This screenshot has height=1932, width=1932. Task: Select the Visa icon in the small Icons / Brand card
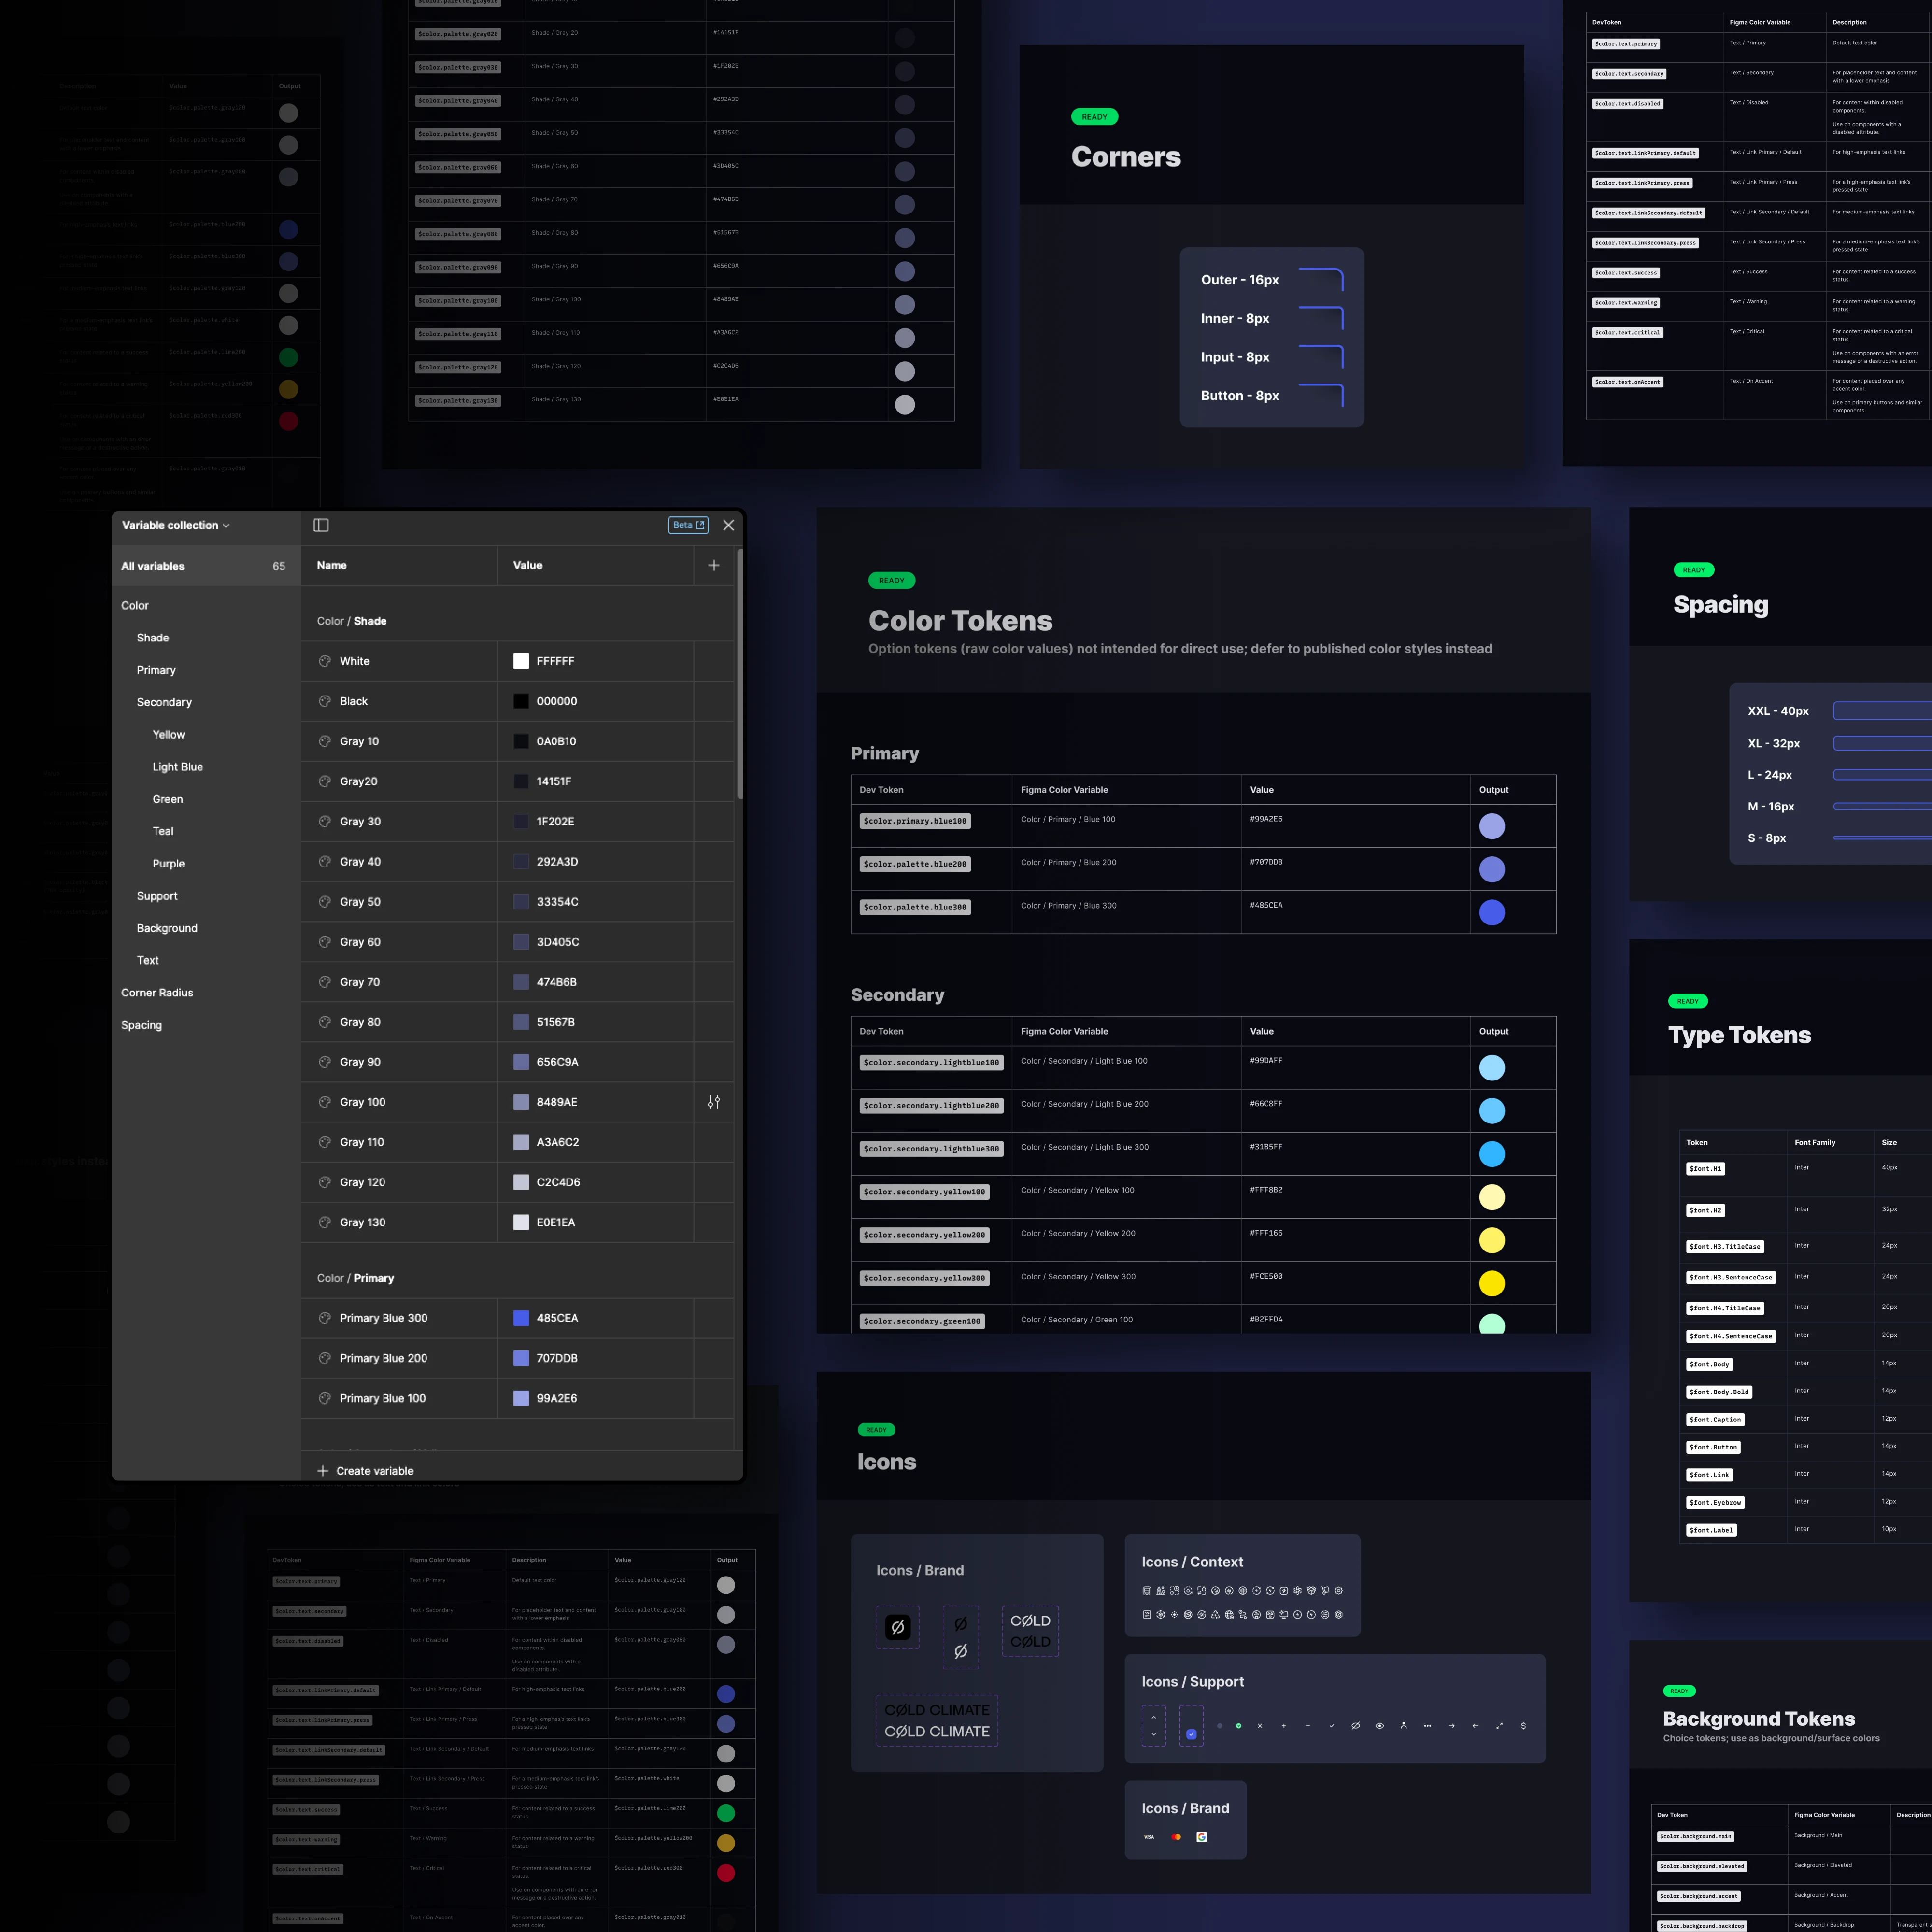point(1149,1837)
